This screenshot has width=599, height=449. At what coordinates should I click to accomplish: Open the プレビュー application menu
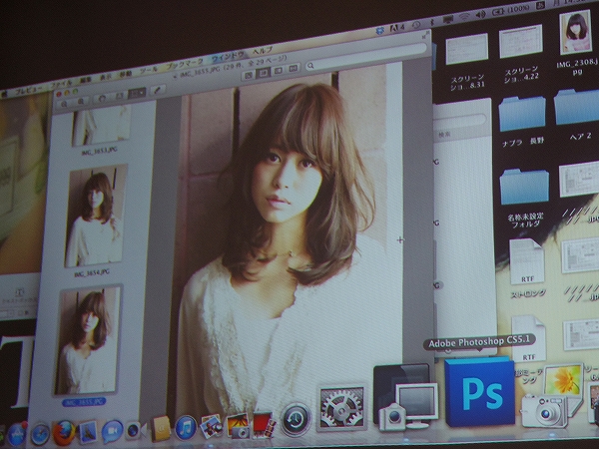point(28,91)
